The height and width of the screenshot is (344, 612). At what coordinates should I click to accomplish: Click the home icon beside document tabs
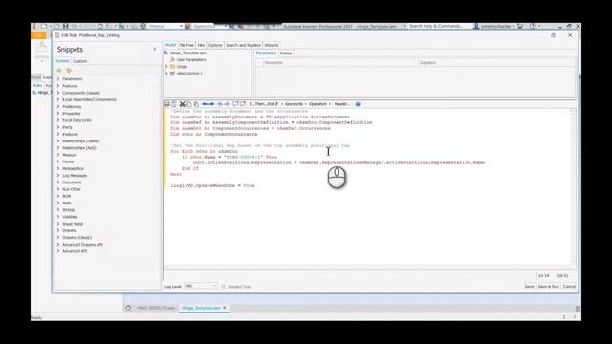pos(128,308)
